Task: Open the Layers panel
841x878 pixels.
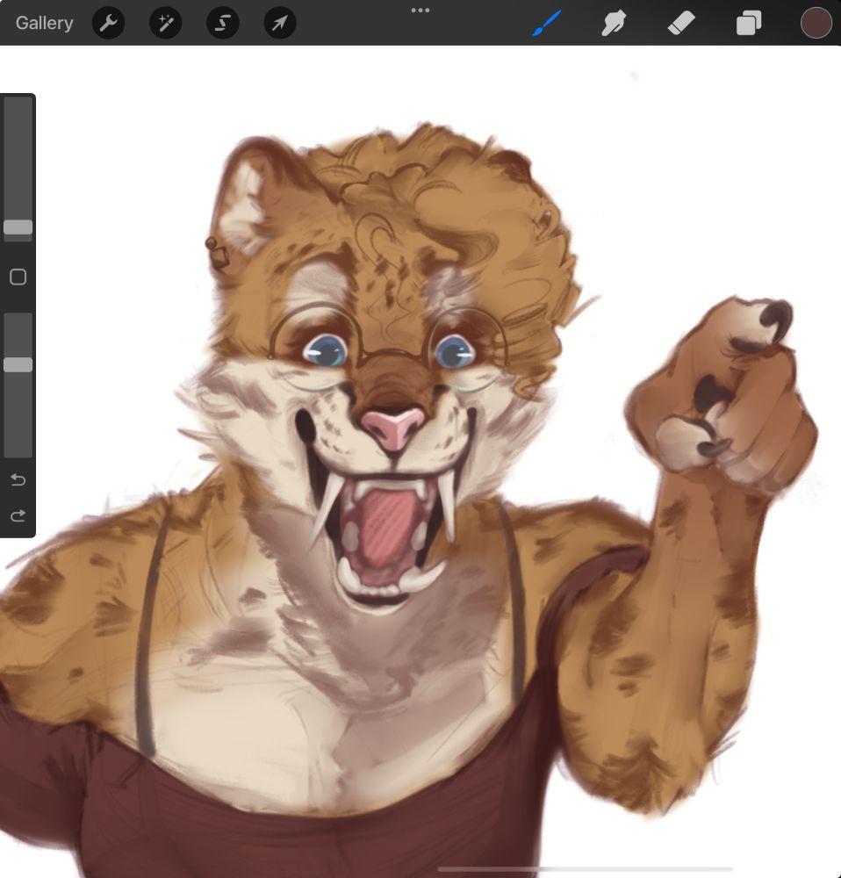Action: point(749,23)
